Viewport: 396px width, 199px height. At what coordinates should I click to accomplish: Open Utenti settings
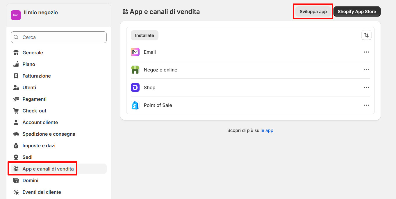[x=59, y=87]
